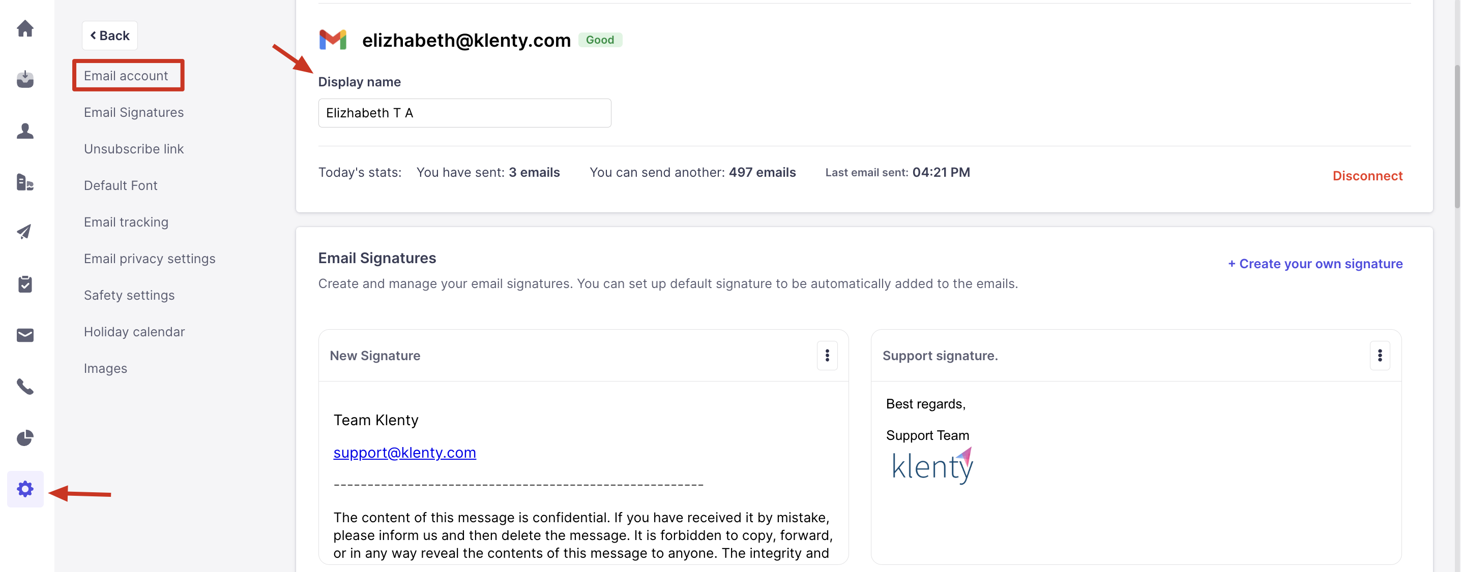
Task: Click the Back button
Action: pyautogui.click(x=110, y=36)
